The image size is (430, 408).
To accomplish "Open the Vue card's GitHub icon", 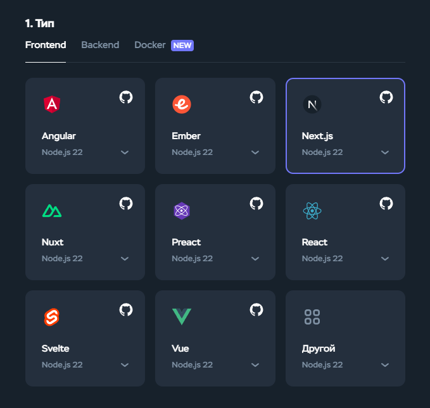I will coord(256,310).
